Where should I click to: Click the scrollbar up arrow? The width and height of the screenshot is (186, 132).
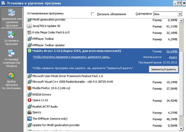pyautogui.click(x=181, y=21)
